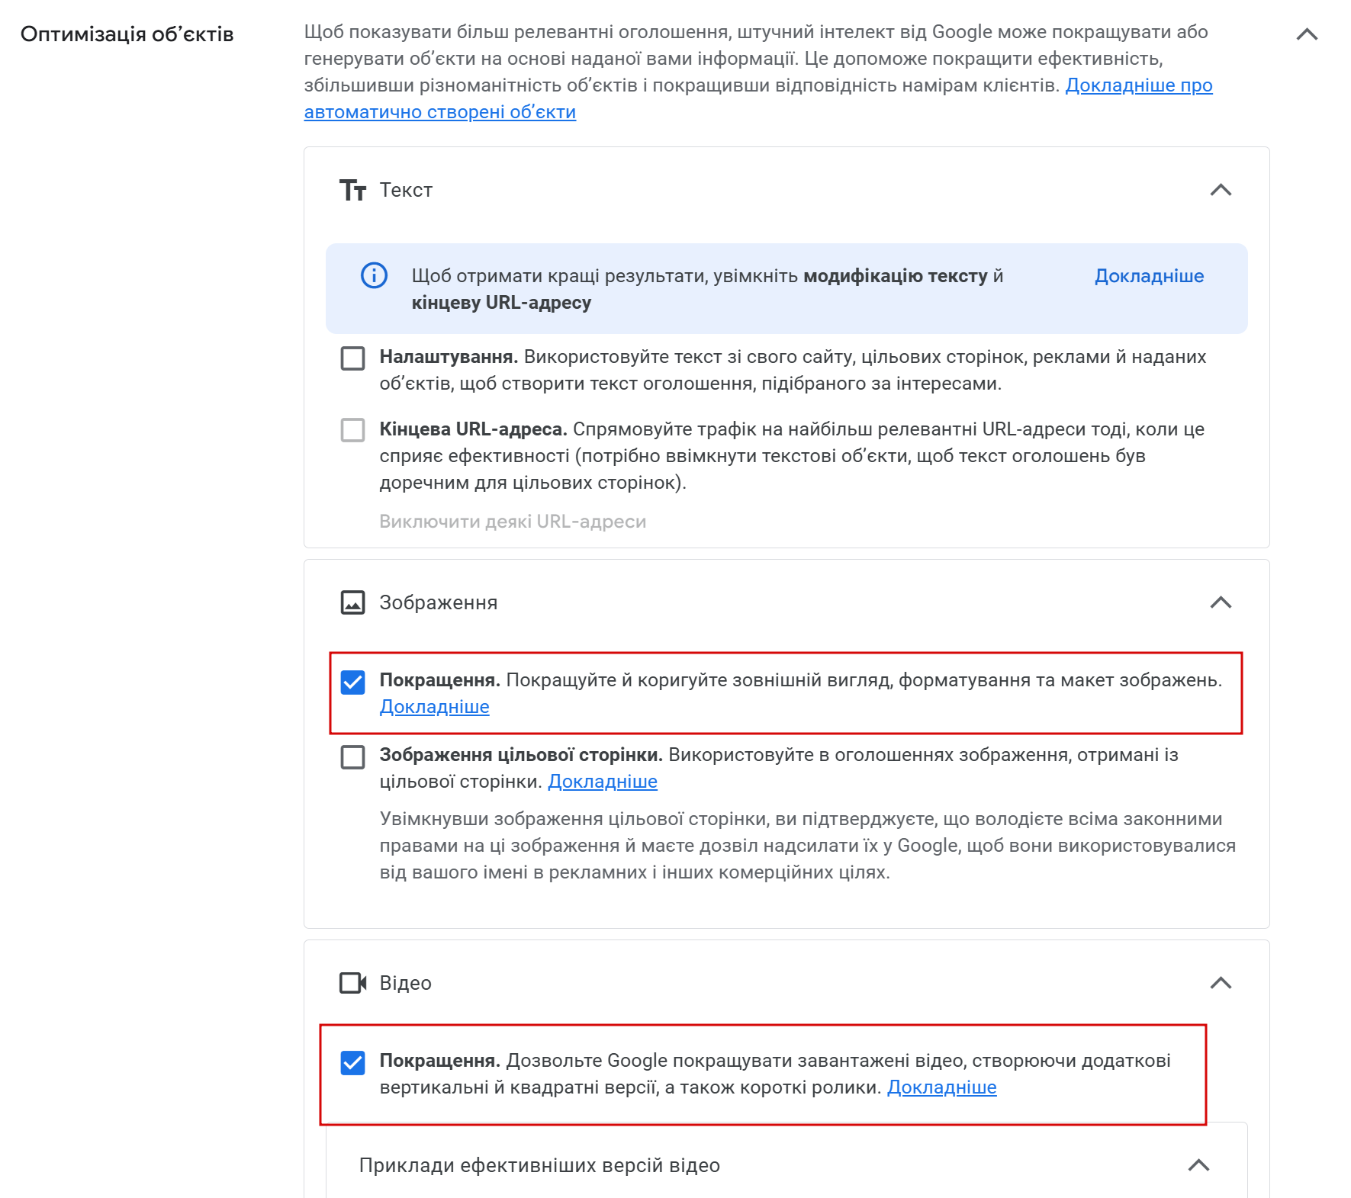Screen dimensions: 1351x1198
Task: Collapse the Текст panel with chevron
Action: 1221,190
